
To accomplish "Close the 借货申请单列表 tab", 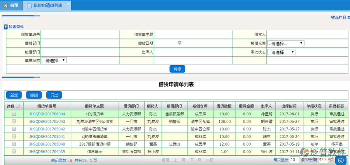I will coord(68,3).
